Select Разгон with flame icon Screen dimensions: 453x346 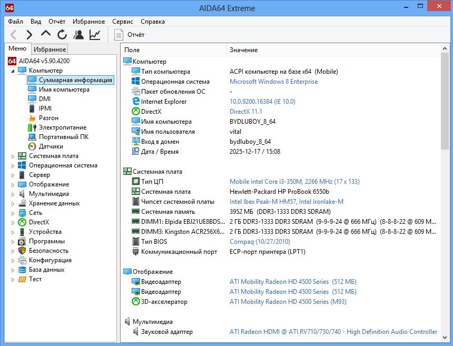coord(48,118)
